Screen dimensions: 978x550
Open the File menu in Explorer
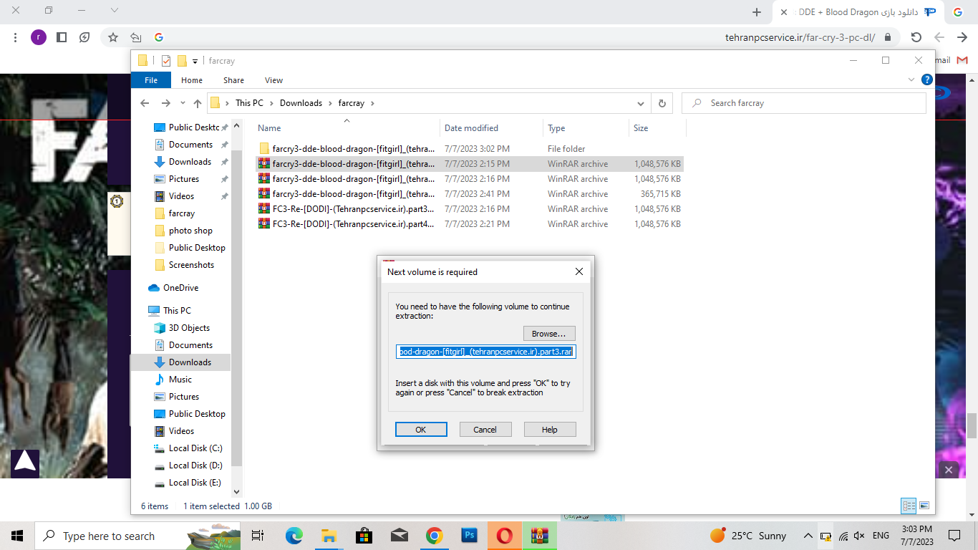[x=151, y=80]
